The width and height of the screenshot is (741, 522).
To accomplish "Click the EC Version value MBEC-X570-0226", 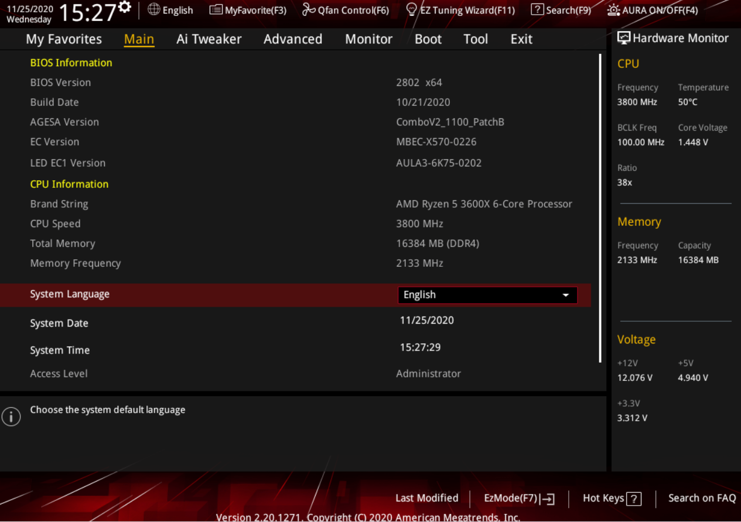I will [x=436, y=142].
